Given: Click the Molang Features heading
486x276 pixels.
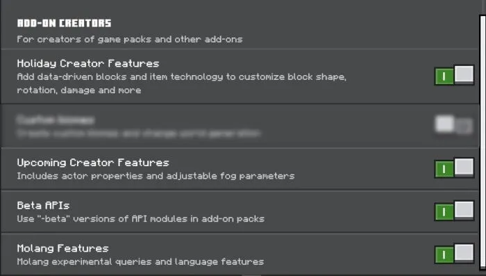Looking at the screenshot, I should coord(63,248).
